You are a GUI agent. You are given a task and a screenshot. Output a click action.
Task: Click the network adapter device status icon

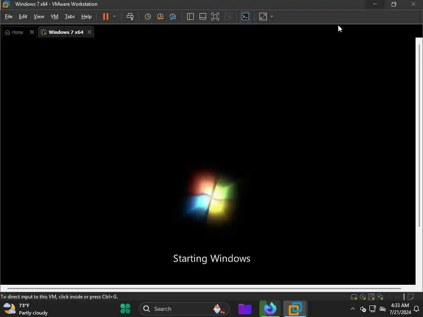380,297
